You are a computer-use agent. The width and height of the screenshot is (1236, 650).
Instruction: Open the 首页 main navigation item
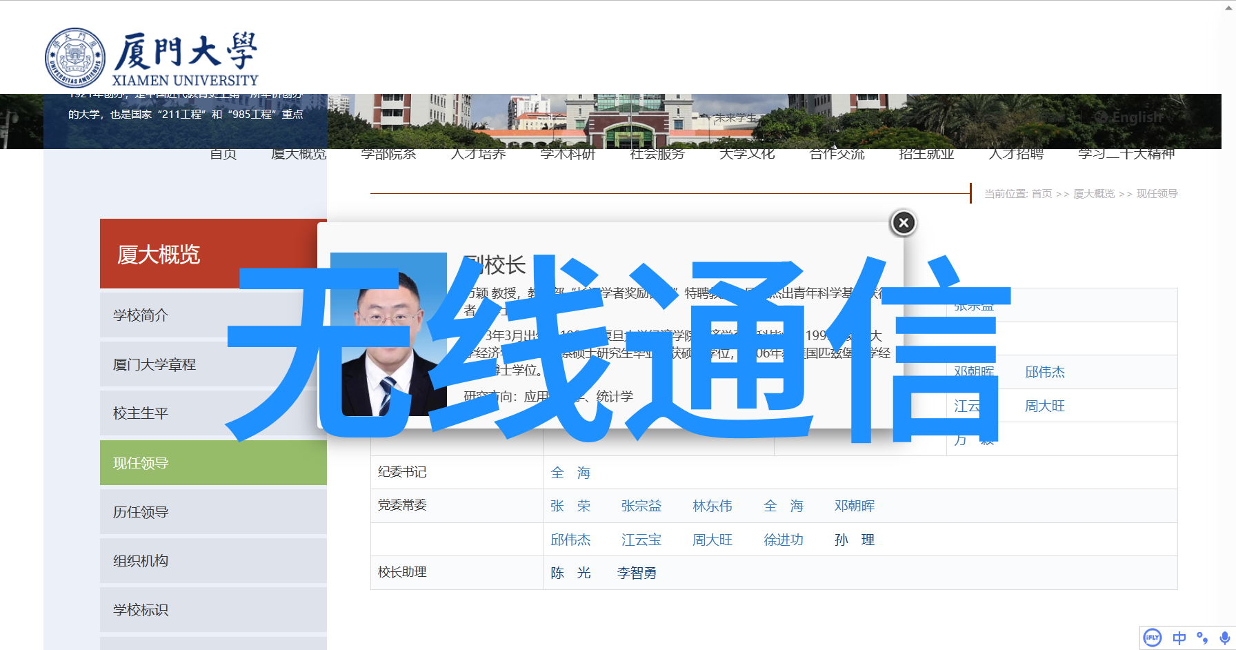tap(223, 154)
